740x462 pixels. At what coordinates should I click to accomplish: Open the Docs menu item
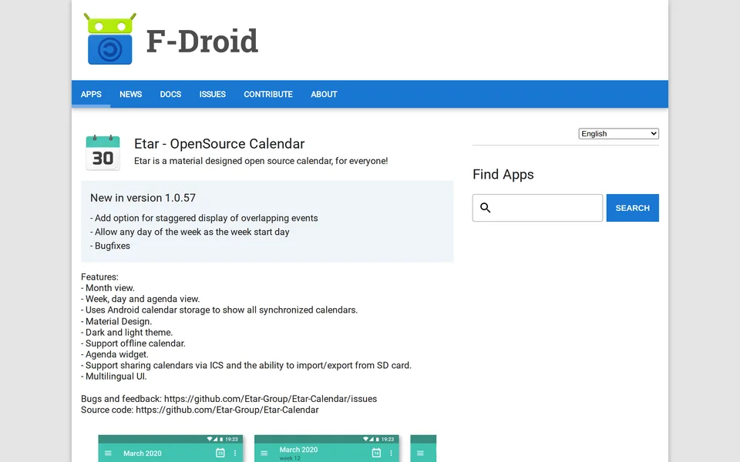[x=170, y=94]
